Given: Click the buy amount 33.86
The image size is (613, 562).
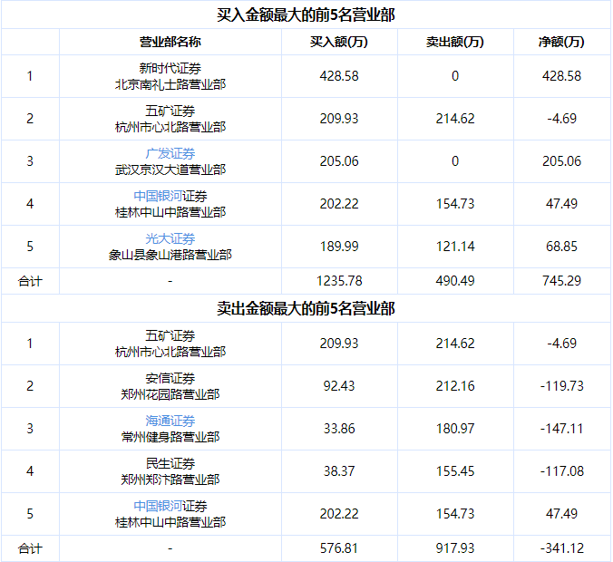Looking at the screenshot, I should click(339, 429).
